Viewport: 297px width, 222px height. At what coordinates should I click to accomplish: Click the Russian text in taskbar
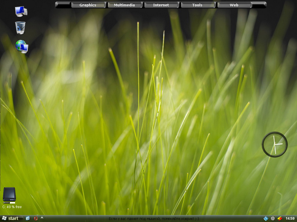point(154,219)
